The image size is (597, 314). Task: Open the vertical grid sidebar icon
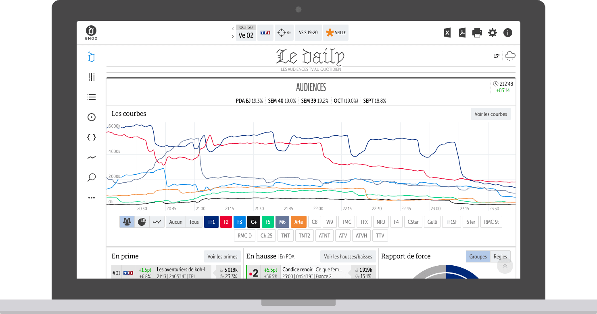click(x=92, y=77)
